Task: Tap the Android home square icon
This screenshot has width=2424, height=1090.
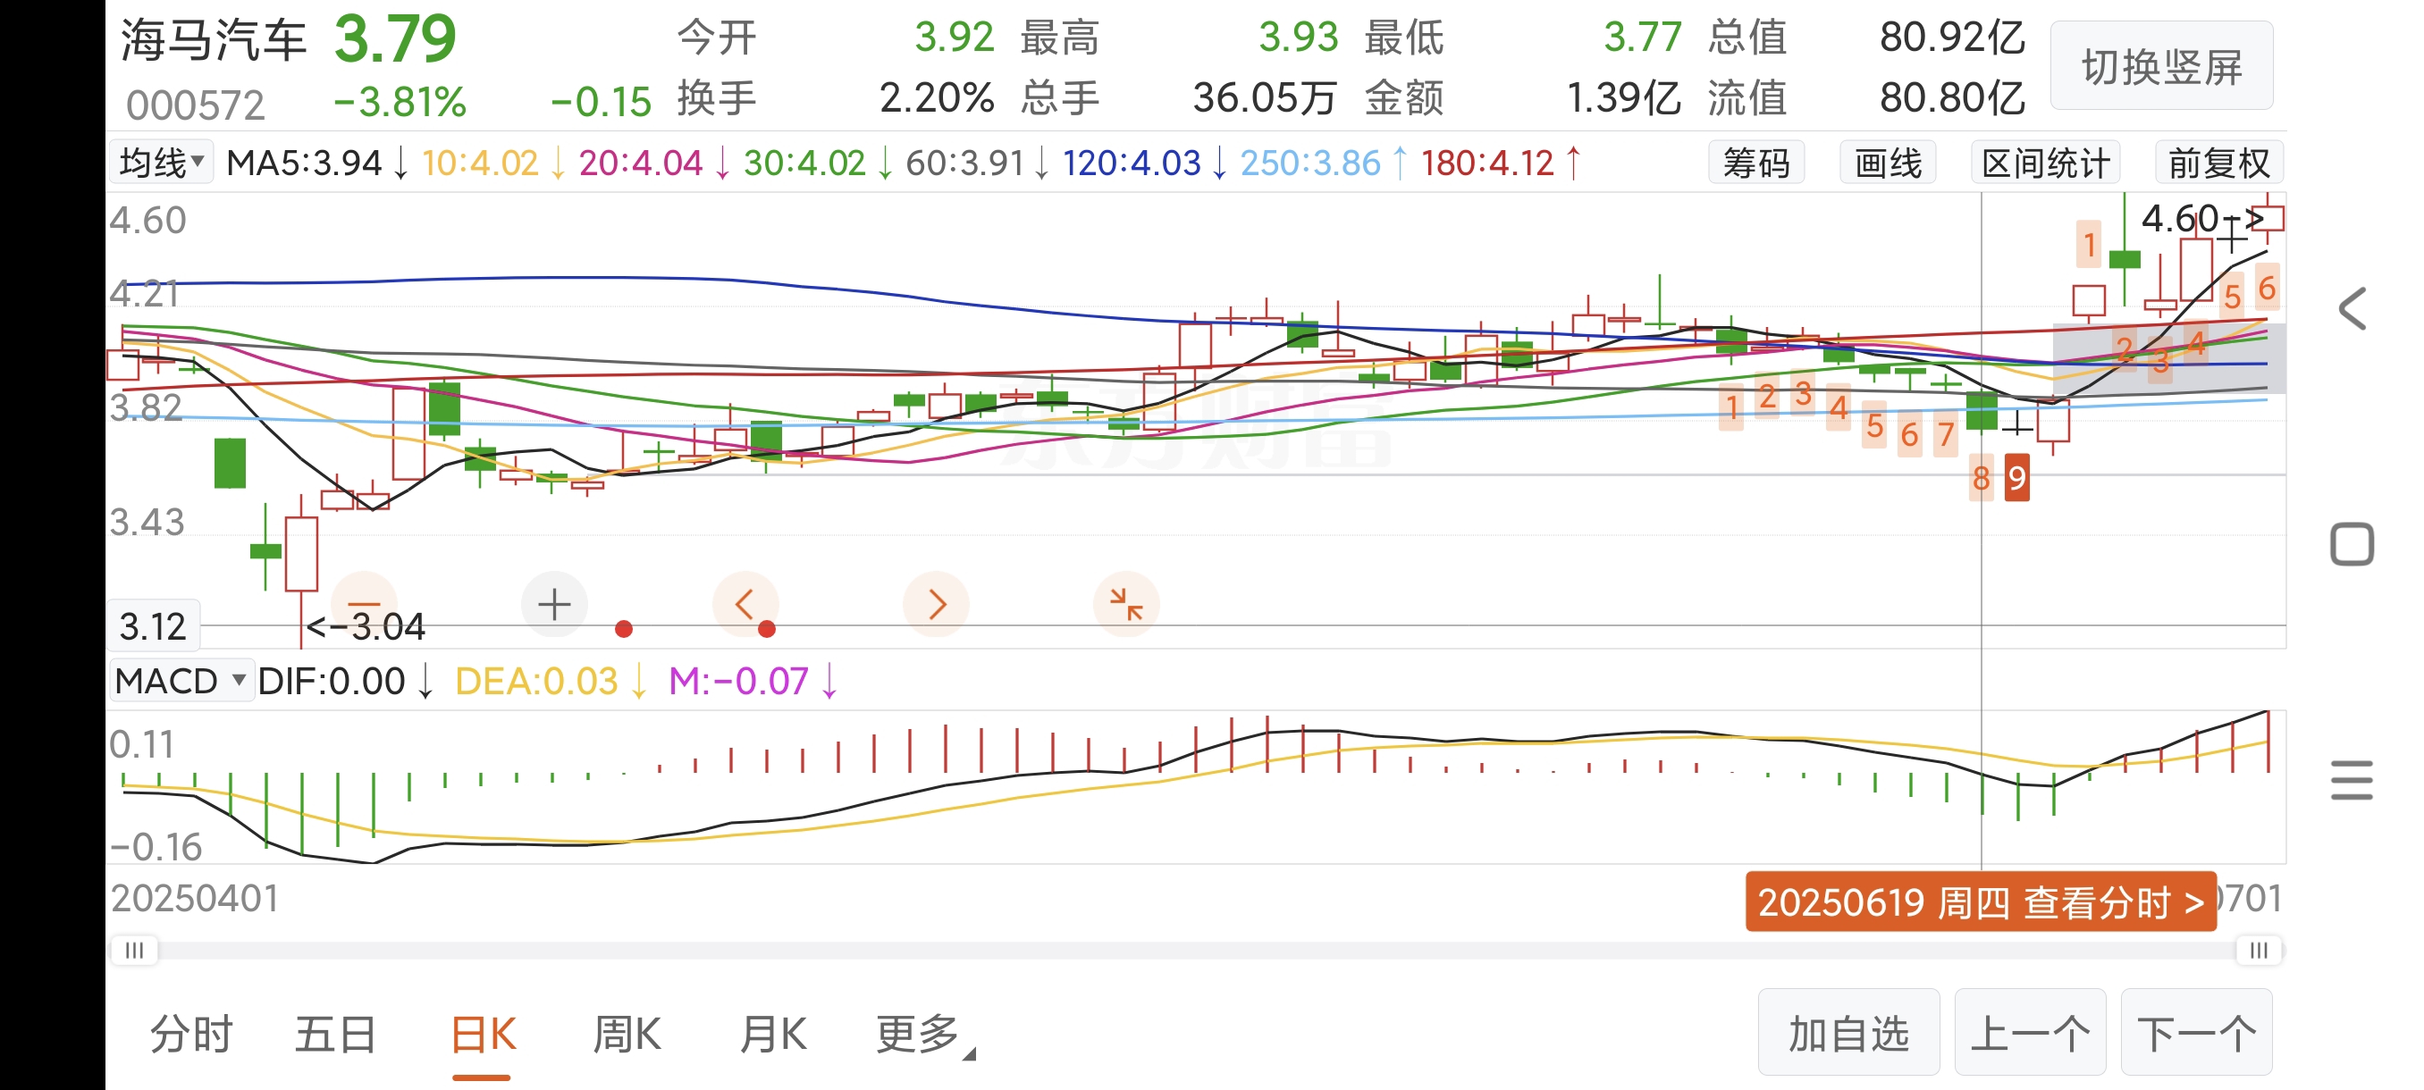Action: (2352, 543)
